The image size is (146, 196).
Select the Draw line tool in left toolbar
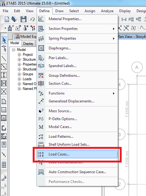(x=4, y=59)
